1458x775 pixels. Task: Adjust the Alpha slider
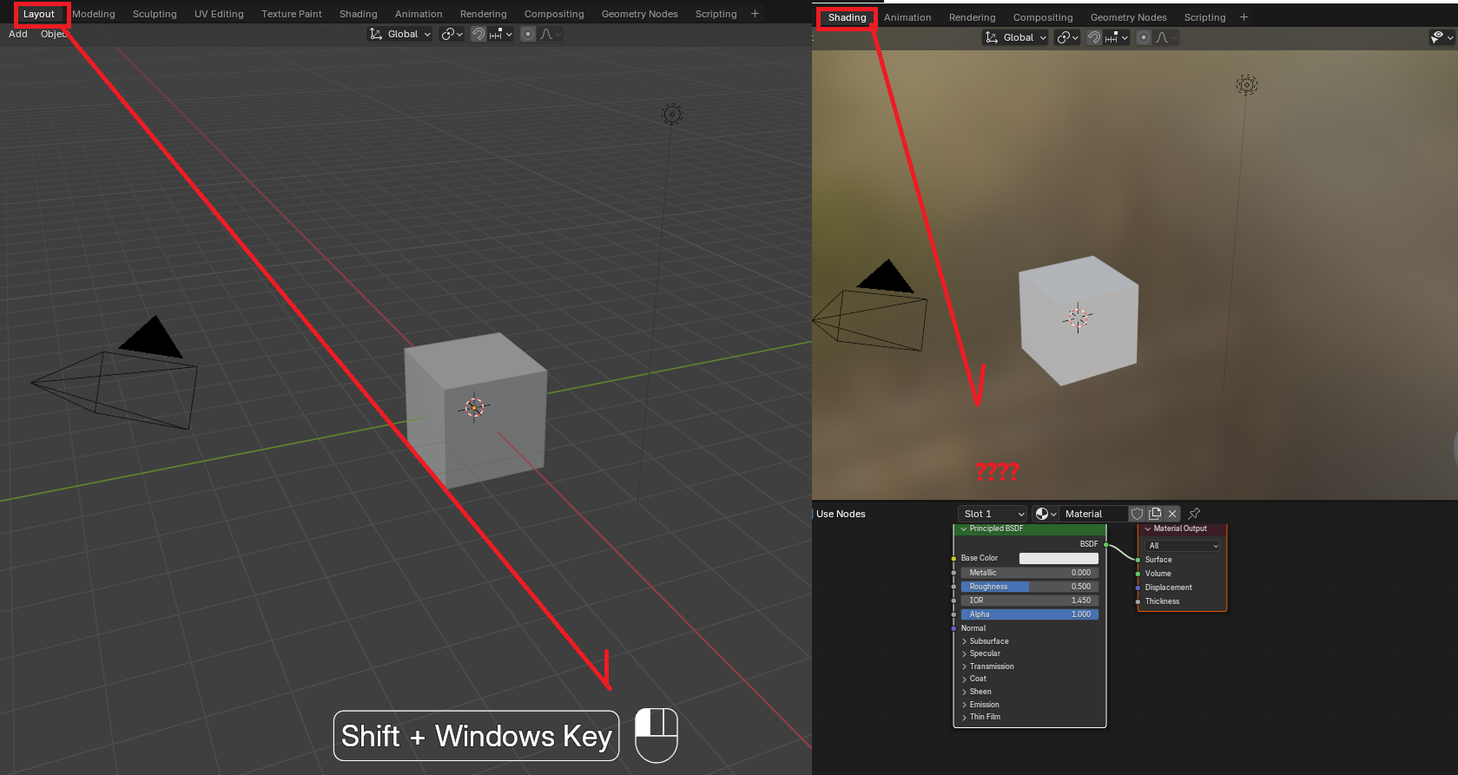point(1030,614)
